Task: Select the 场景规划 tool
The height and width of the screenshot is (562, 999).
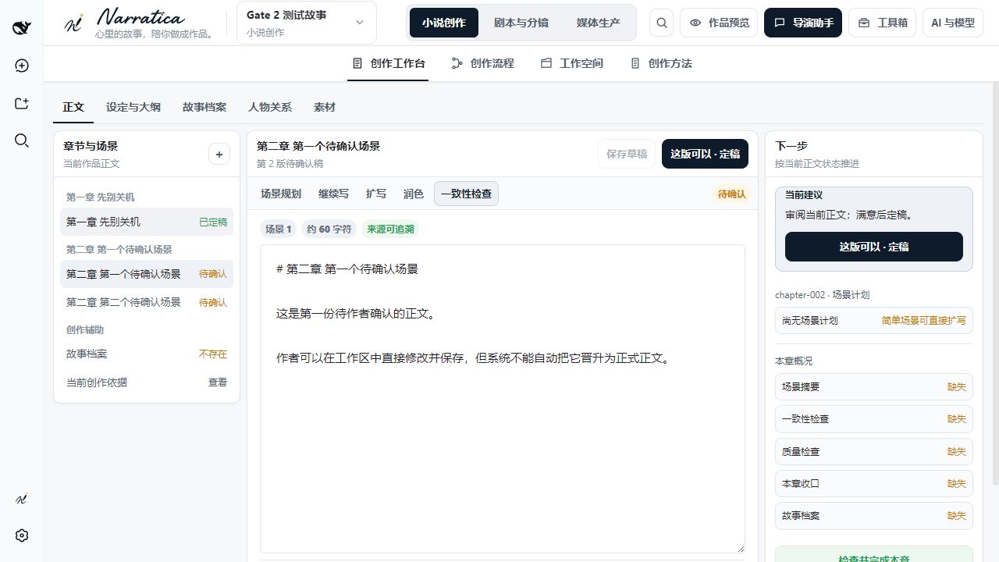Action: click(x=281, y=194)
